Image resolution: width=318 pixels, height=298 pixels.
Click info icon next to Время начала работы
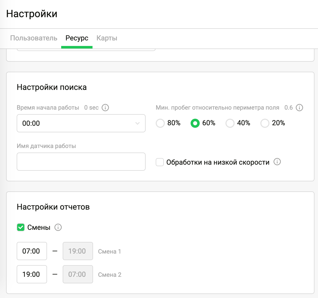tap(105, 108)
